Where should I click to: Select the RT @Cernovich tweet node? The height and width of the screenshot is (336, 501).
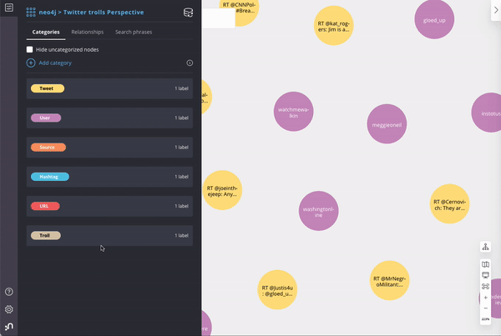[449, 204]
